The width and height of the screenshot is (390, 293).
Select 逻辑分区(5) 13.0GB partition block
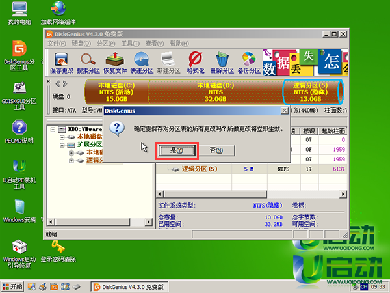tap(313, 92)
